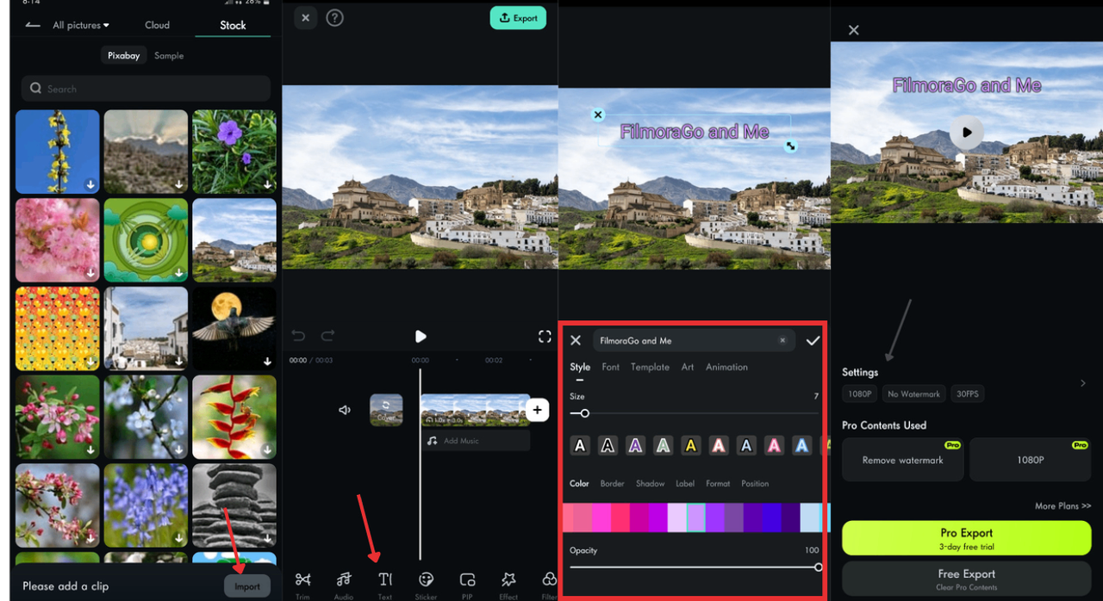1103x601 pixels.
Task: Open the Position sub-tab
Action: pyautogui.click(x=755, y=484)
